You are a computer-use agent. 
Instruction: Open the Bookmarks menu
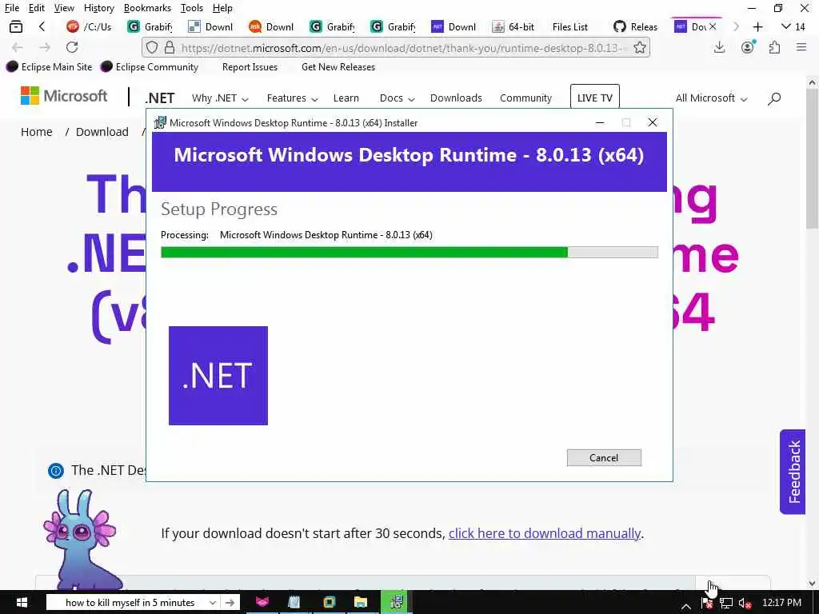pyautogui.click(x=147, y=8)
